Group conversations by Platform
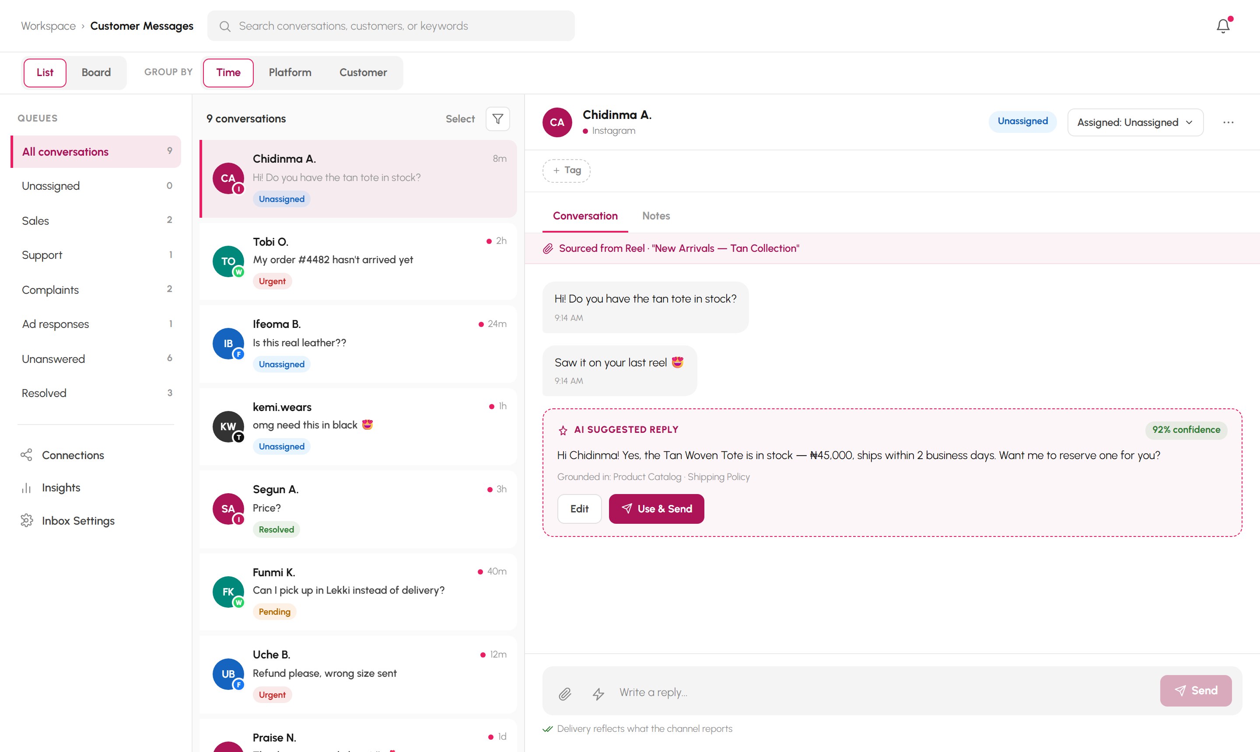 tap(290, 73)
